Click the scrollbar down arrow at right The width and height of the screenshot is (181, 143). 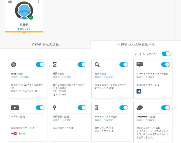(x=175, y=36)
